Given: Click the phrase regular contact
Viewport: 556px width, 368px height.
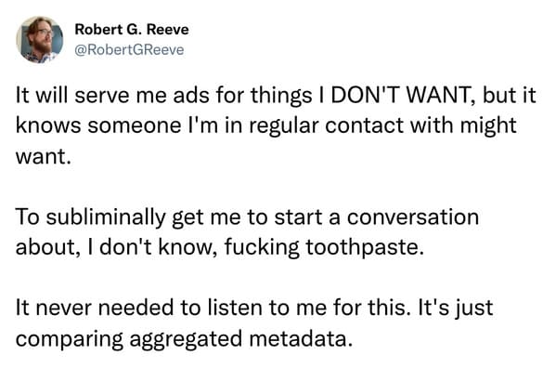Looking at the screenshot, I should click(326, 126).
